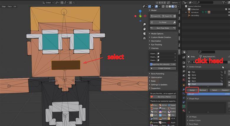Image resolution: width=230 pixels, height=126 pixels.
Task: Open the Tool properties tab icon
Action: (x=184, y=58)
